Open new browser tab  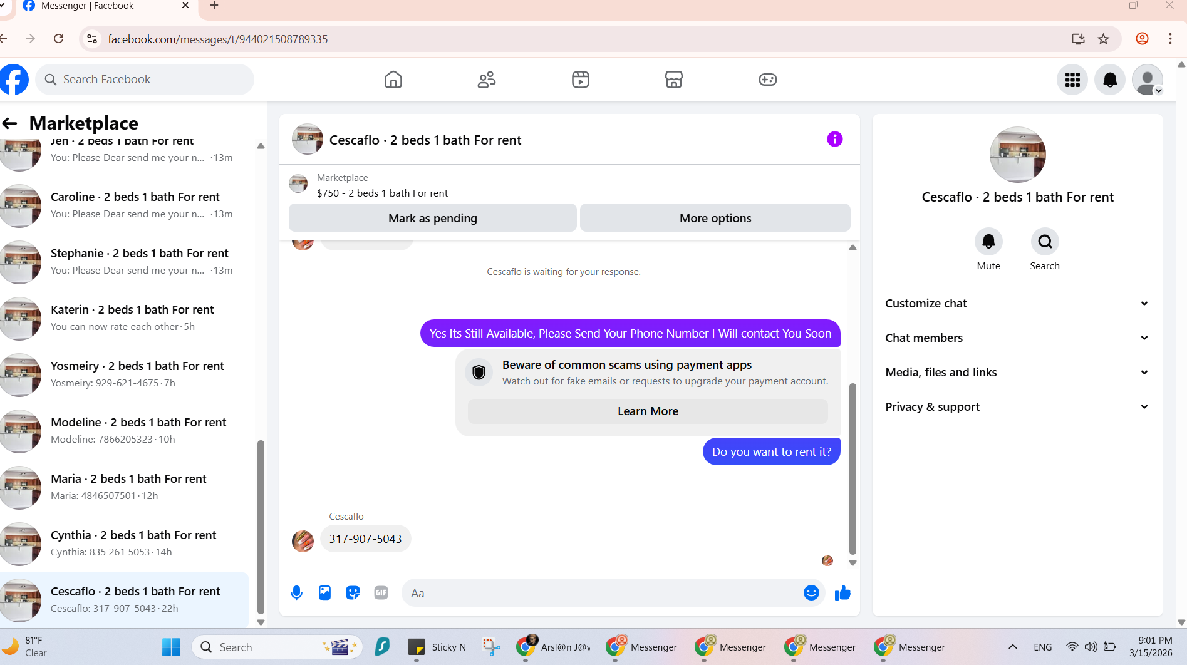tap(214, 6)
